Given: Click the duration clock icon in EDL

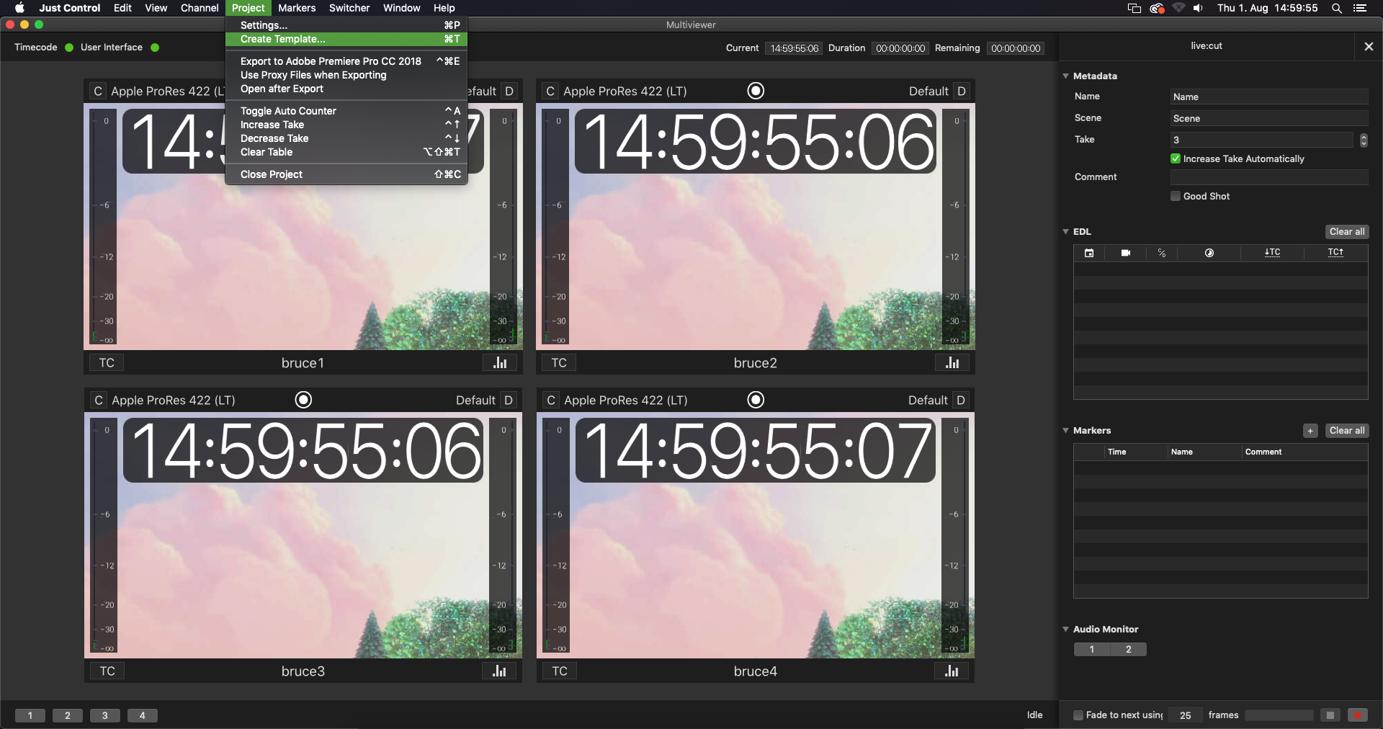Looking at the screenshot, I should click(x=1209, y=253).
